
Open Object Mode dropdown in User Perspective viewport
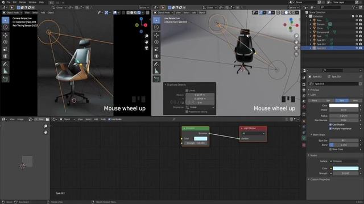point(163,12)
